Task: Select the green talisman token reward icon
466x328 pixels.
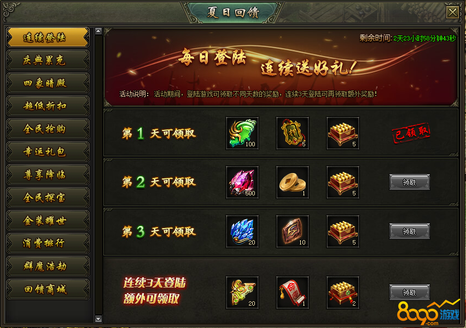Action: [293, 133]
